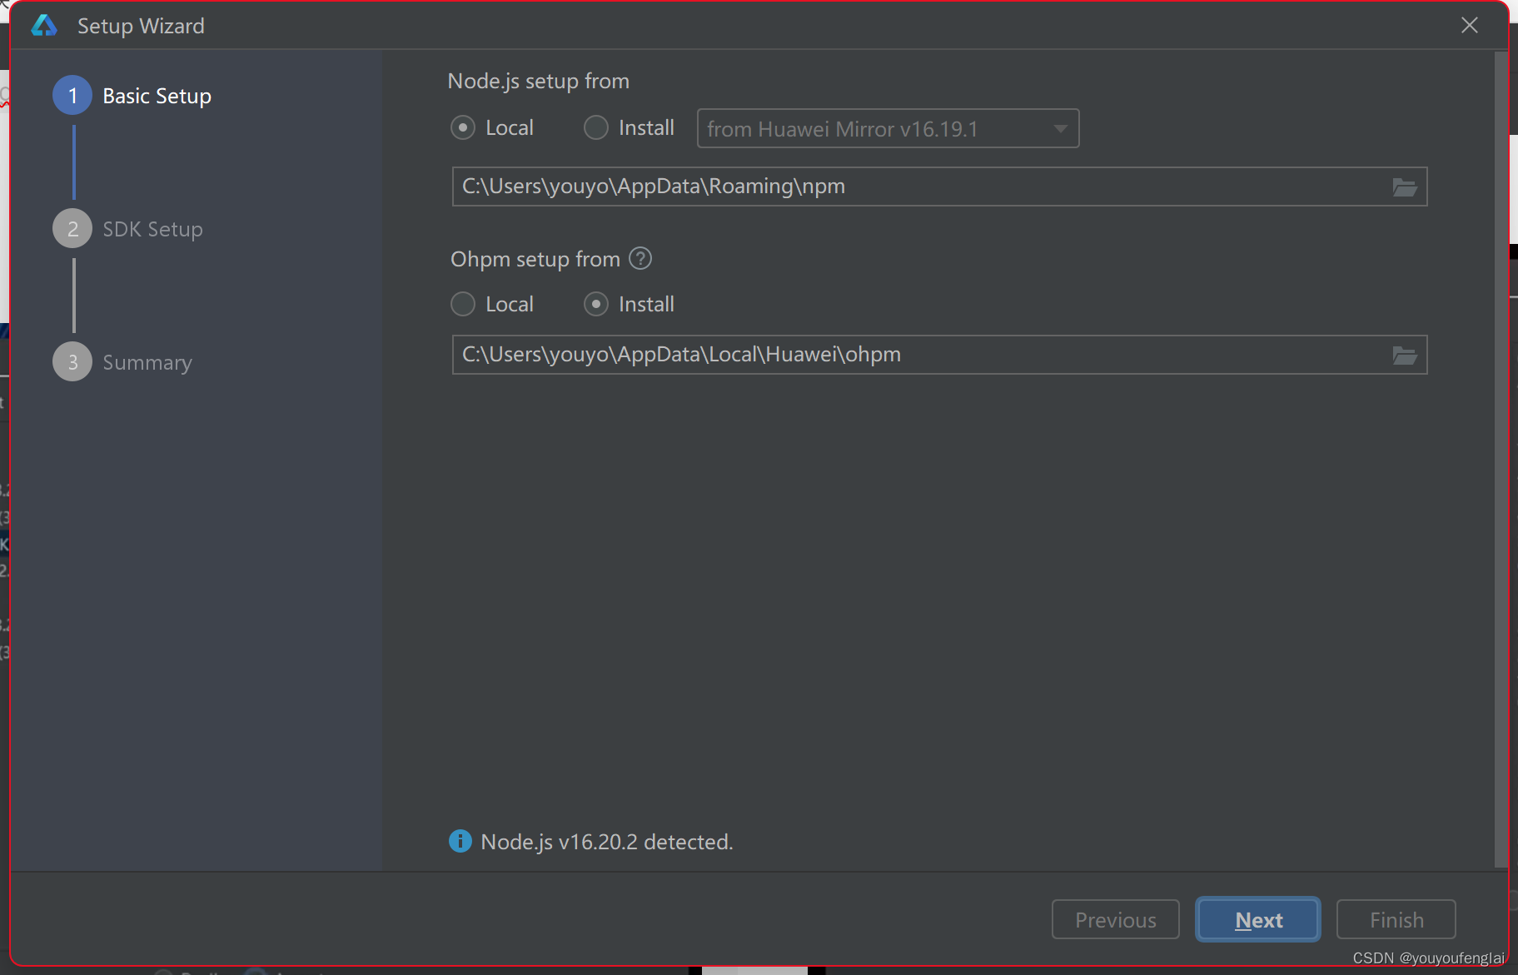
Task: Click the step 3 circle indicator
Action: 72,362
